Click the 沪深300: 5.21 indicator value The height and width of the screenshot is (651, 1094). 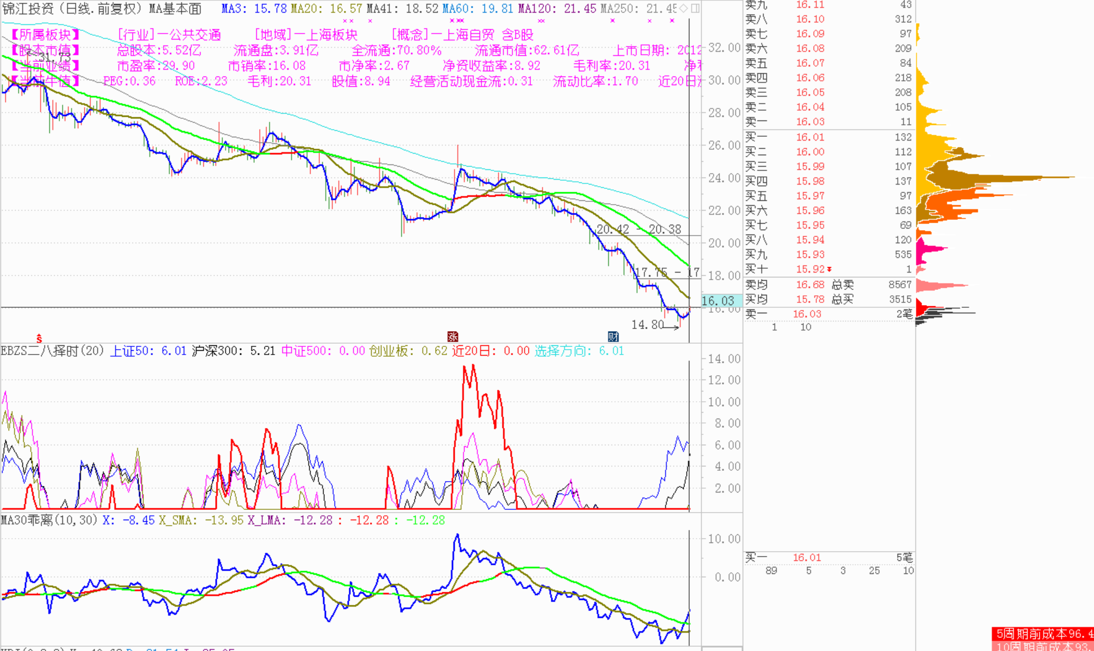[234, 351]
